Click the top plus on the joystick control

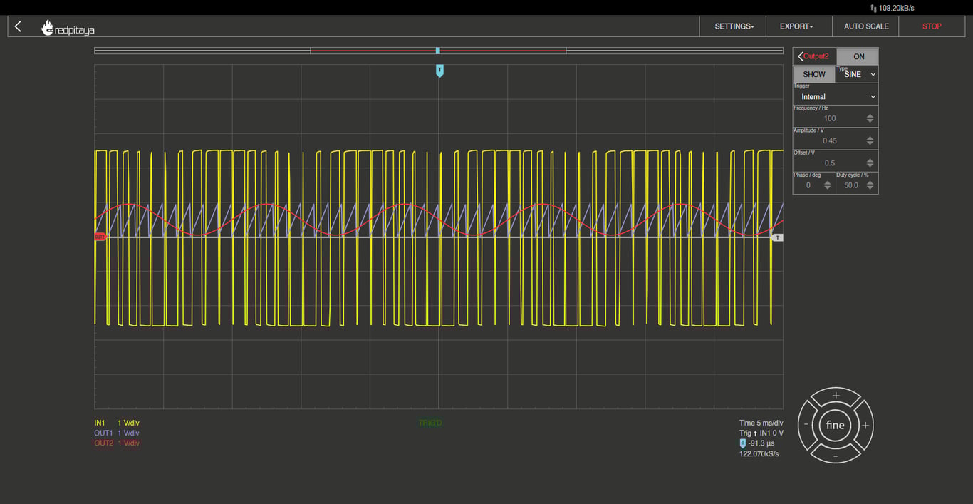coord(836,396)
